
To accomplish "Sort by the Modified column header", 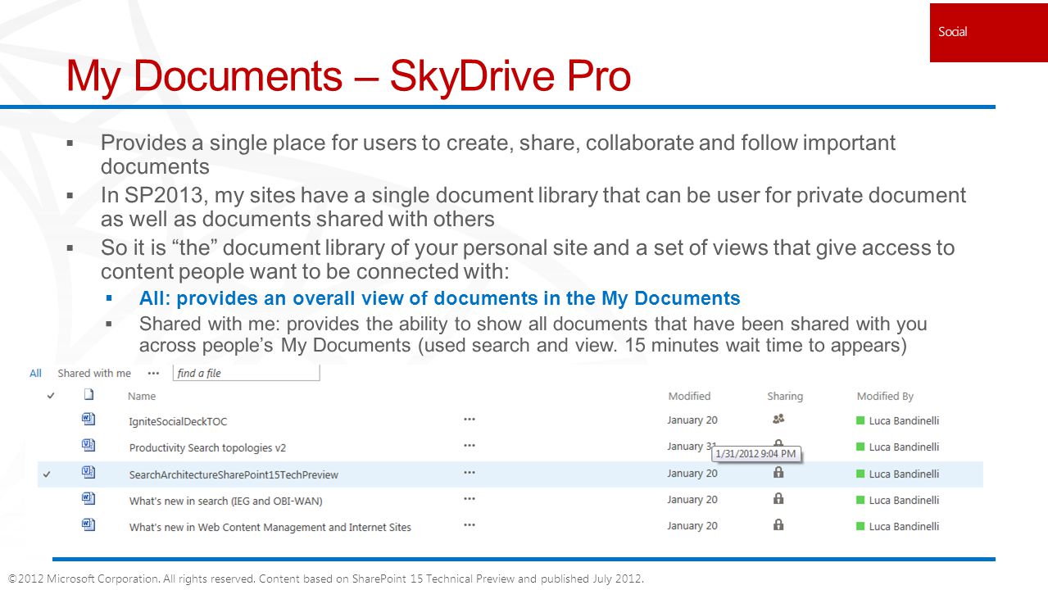I will pyautogui.click(x=689, y=396).
